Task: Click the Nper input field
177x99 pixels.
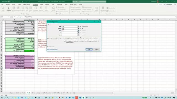Action: [x=69, y=29]
